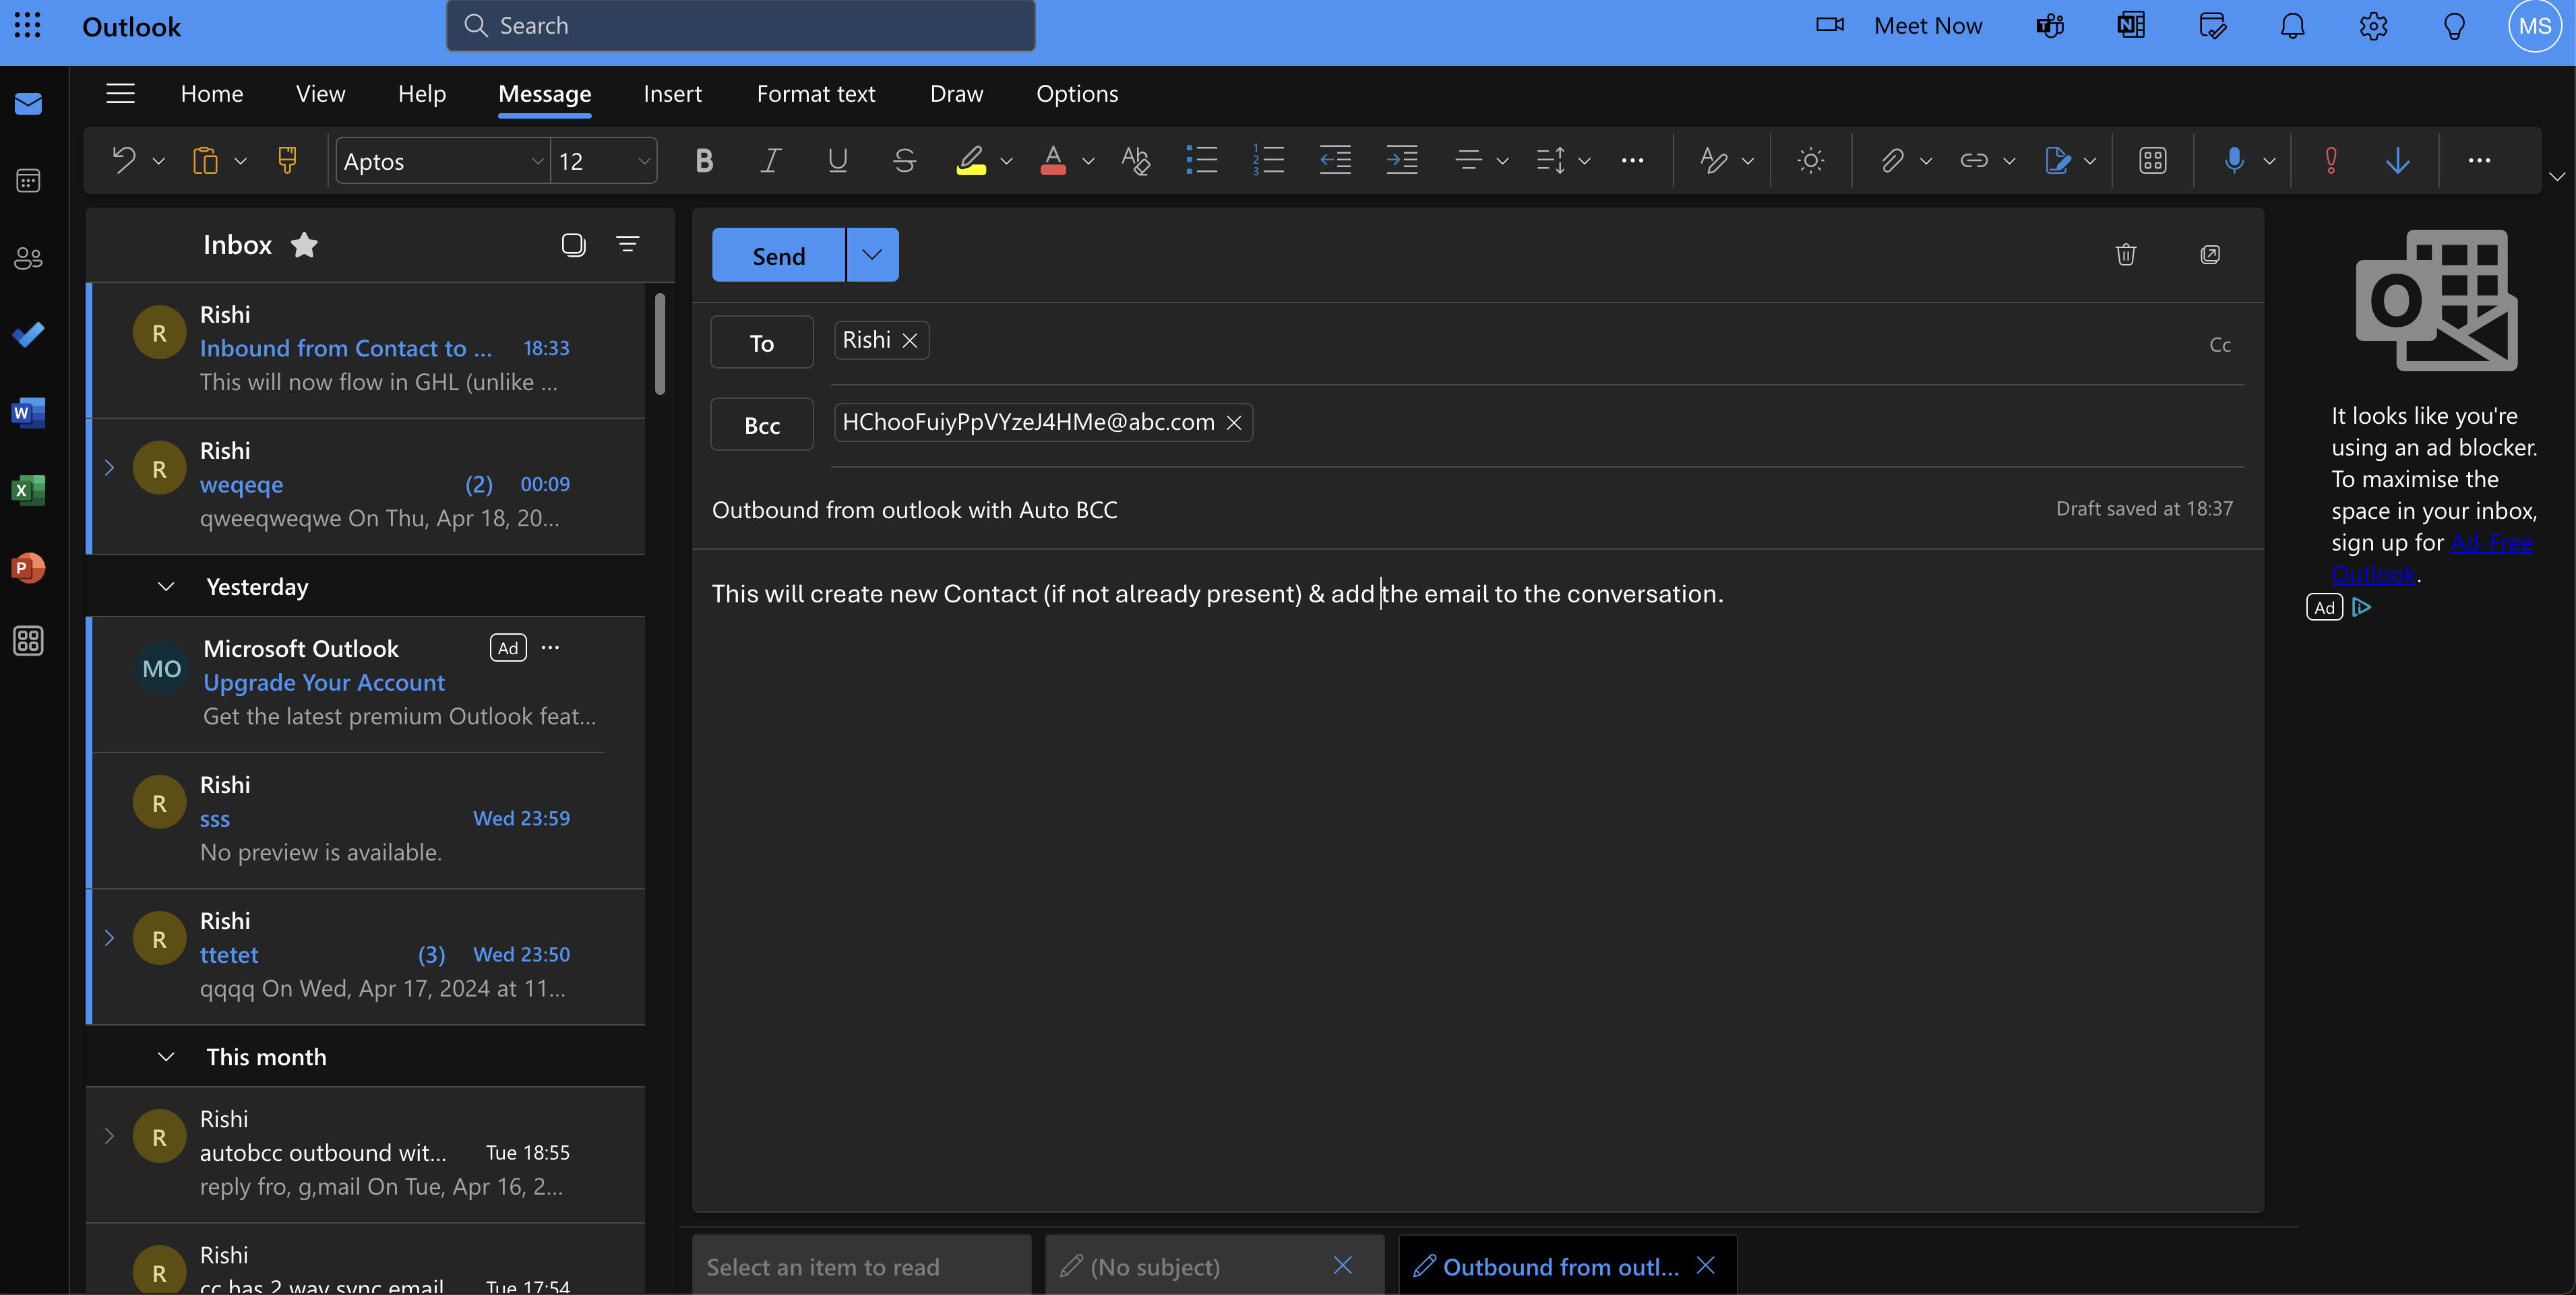Click the Send button

(x=778, y=256)
